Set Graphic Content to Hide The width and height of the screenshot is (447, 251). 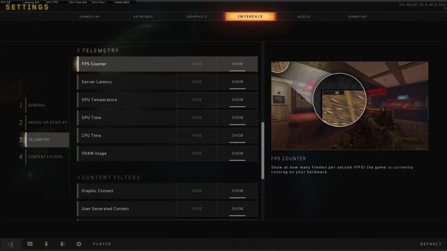(x=197, y=191)
